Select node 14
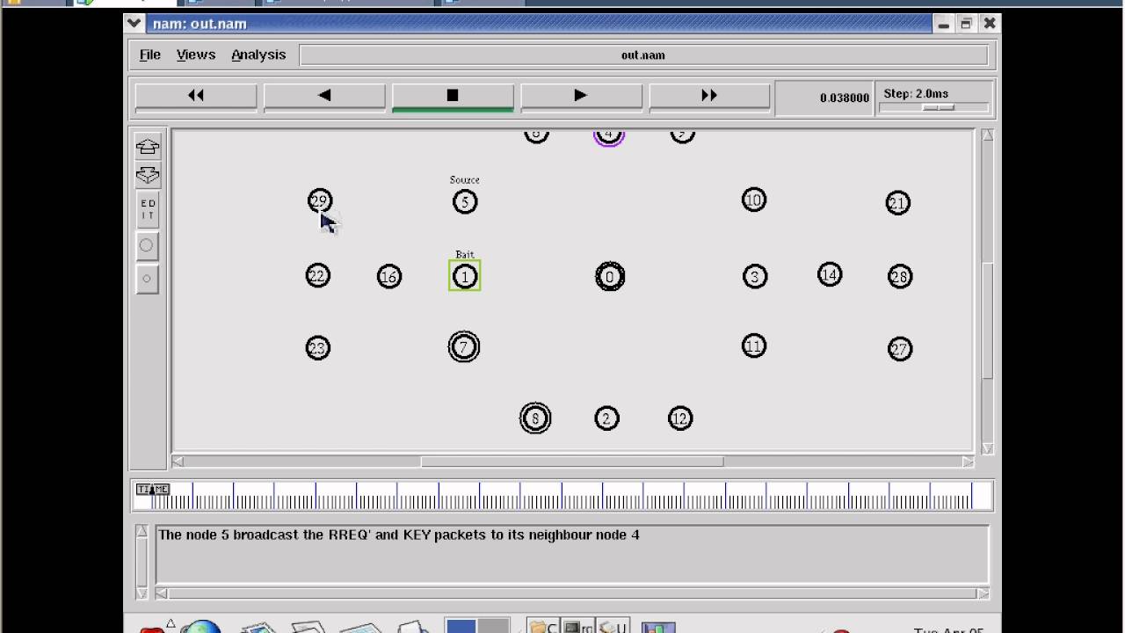 tap(829, 275)
